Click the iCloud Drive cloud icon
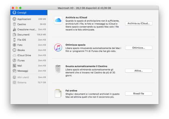The width and height of the screenshot is (169, 119). coord(14,55)
